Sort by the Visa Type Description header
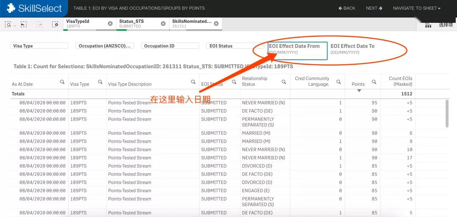Image resolution: width=457 pixels, height=217 pixels. coord(130,84)
